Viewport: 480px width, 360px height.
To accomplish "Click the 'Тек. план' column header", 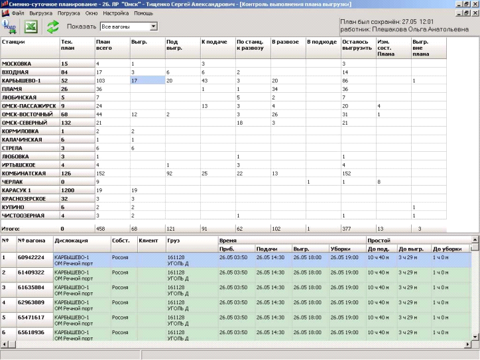I will point(78,48).
